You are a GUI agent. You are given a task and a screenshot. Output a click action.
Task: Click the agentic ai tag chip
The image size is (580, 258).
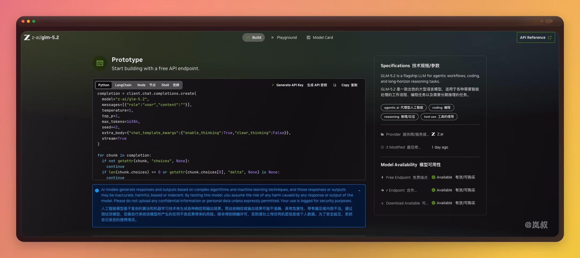404,108
